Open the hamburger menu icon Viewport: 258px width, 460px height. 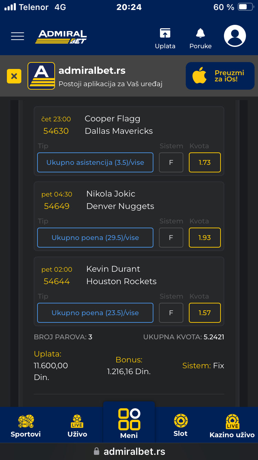[18, 36]
